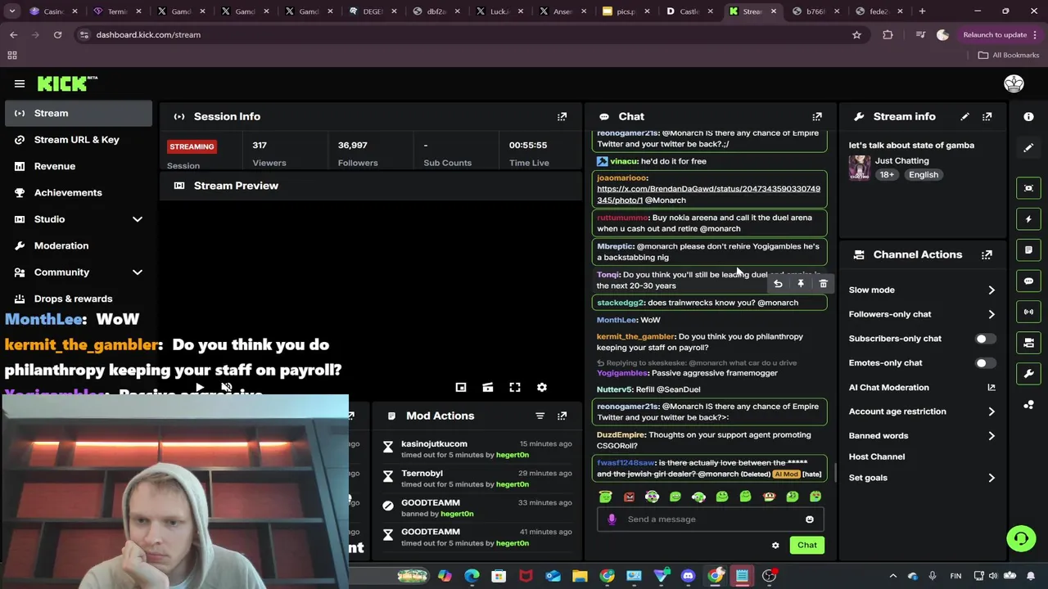Pop out the Mod Actions panel
The image size is (1048, 589).
point(562,416)
